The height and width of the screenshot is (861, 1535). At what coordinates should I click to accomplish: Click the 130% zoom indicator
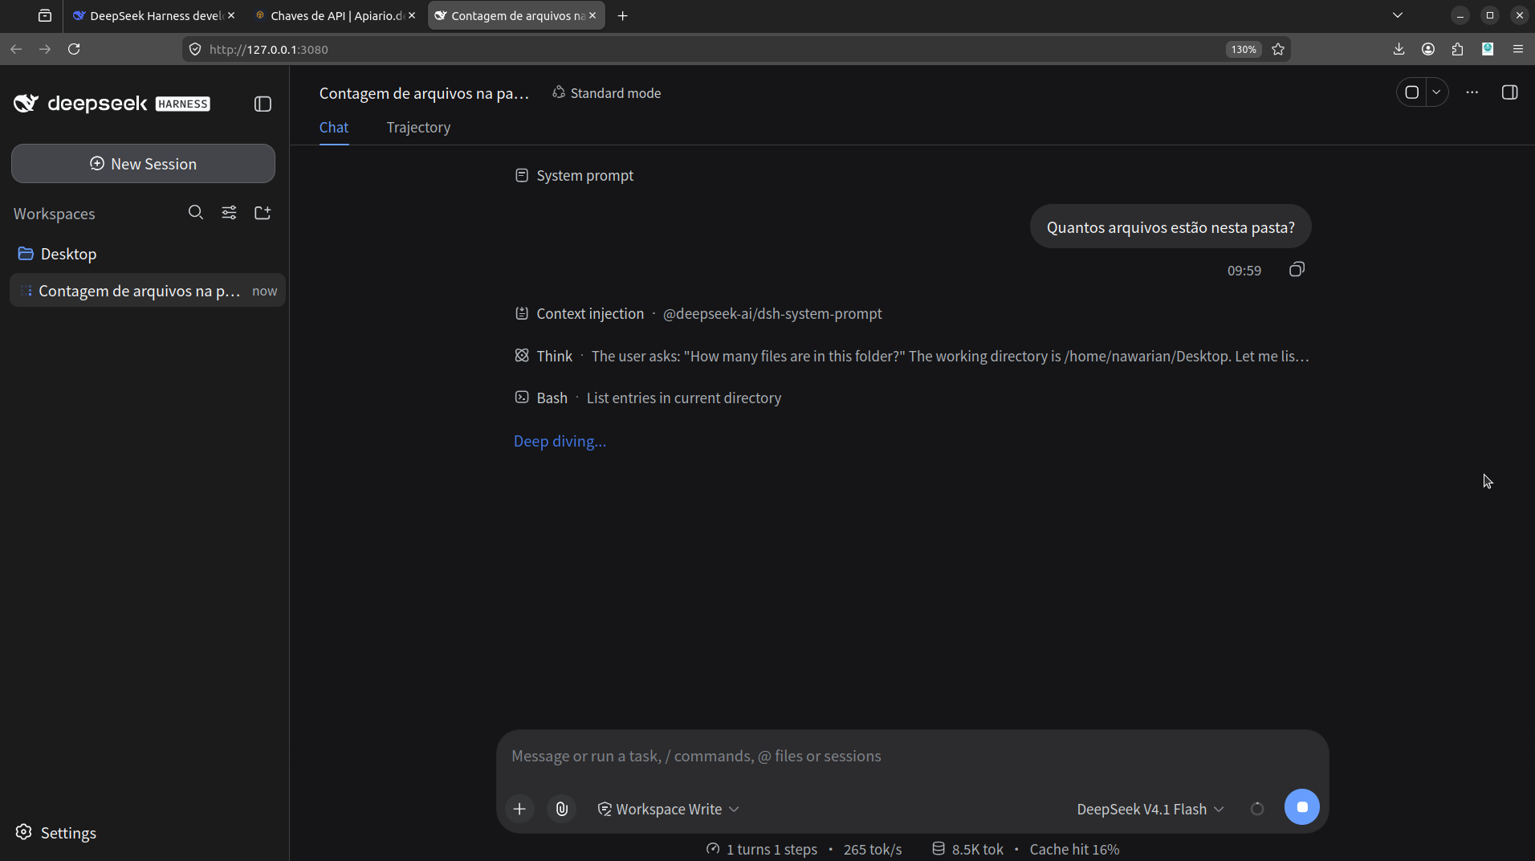(1244, 50)
